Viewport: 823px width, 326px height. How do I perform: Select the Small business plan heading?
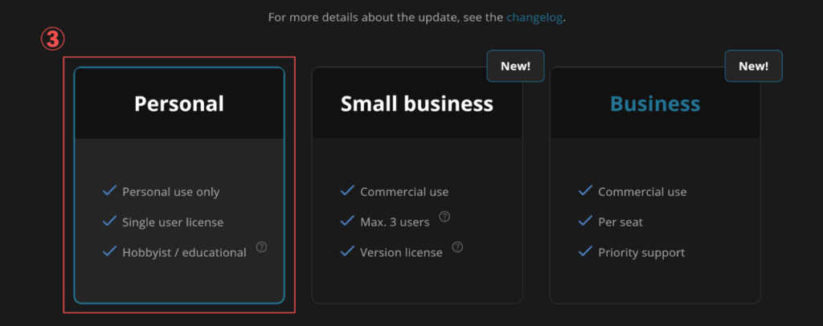tap(416, 104)
